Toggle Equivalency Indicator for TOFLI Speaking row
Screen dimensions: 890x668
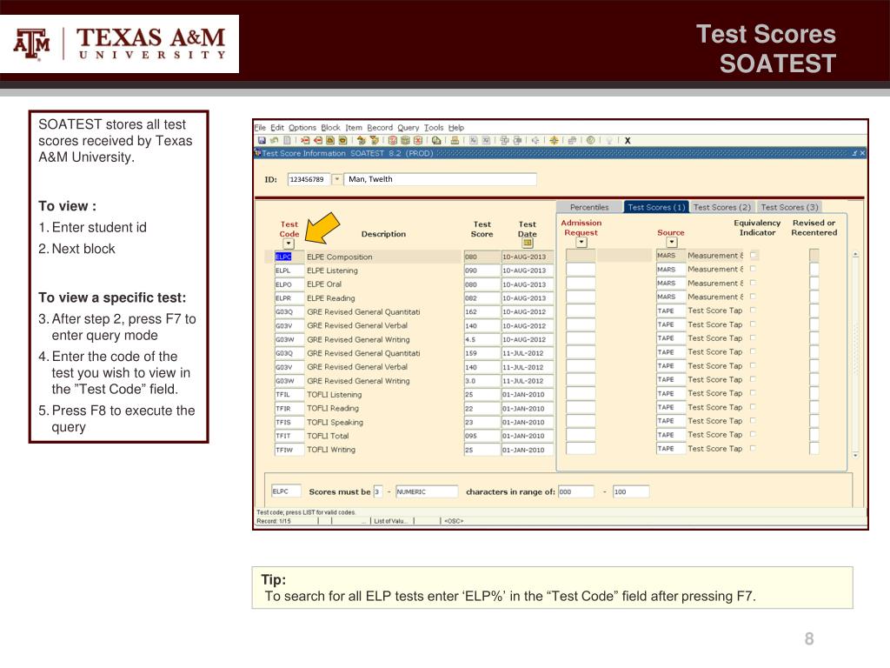[754, 420]
